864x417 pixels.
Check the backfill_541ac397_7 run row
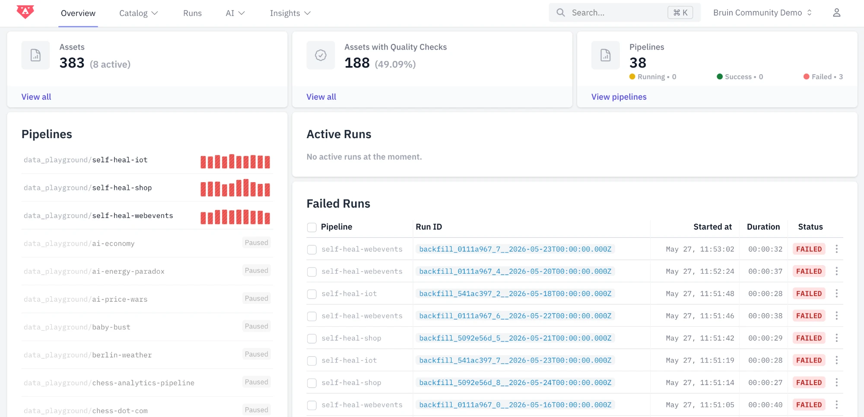click(312, 360)
